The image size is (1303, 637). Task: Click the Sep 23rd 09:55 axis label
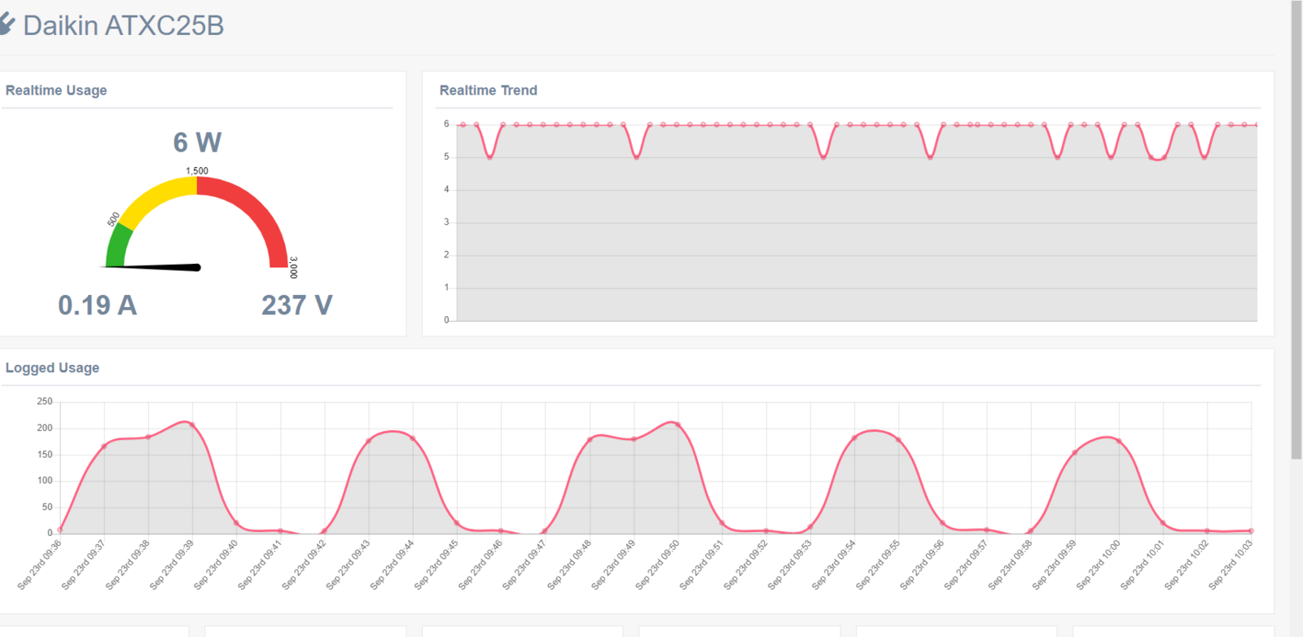tap(878, 565)
